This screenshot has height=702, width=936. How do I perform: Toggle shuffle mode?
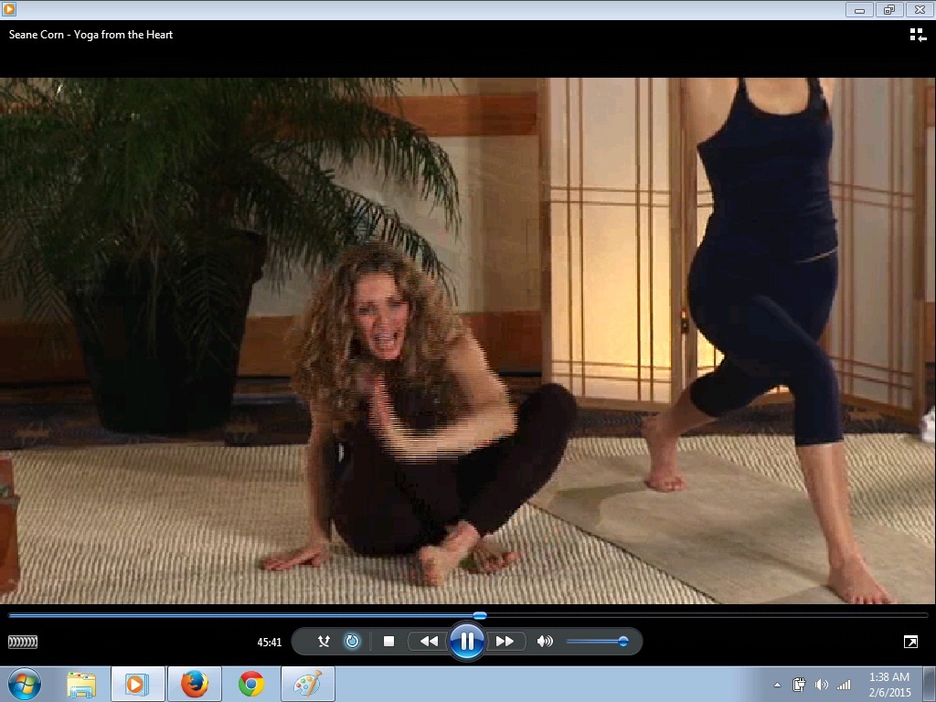coord(324,641)
